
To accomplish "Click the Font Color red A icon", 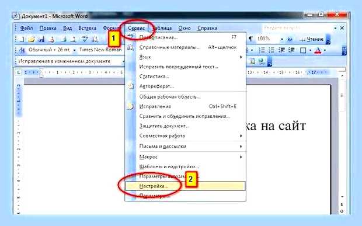I will (x=318, y=50).
